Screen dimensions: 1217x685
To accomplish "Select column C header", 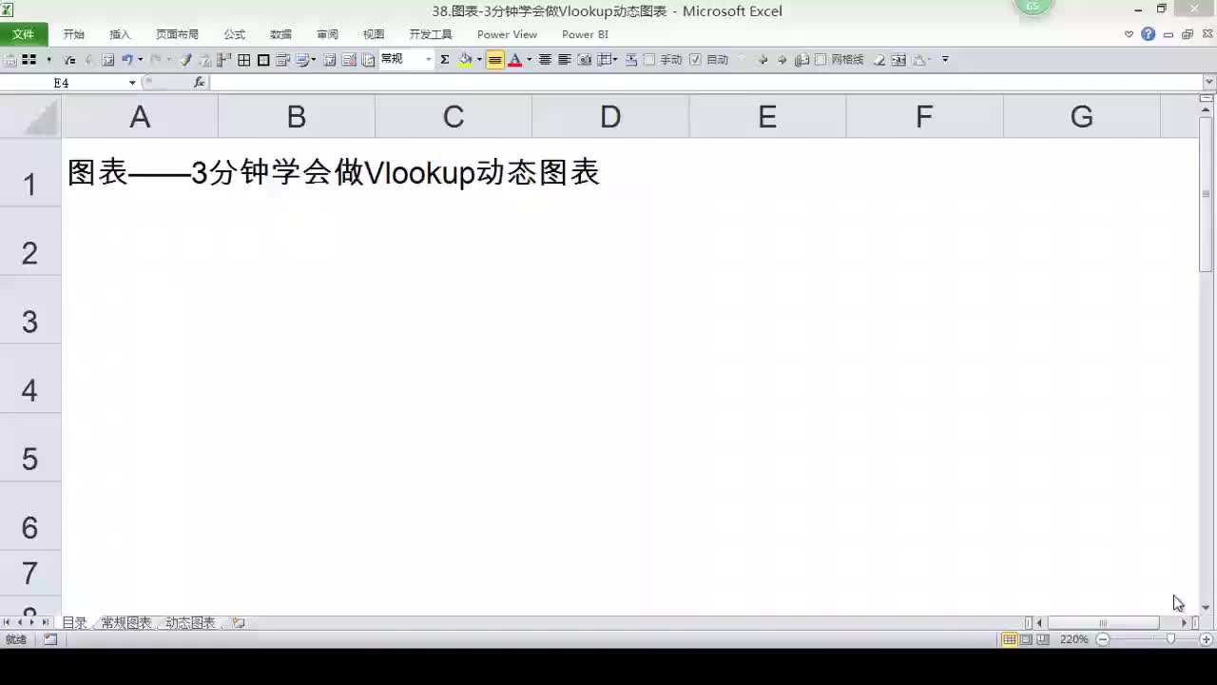I will [x=454, y=117].
